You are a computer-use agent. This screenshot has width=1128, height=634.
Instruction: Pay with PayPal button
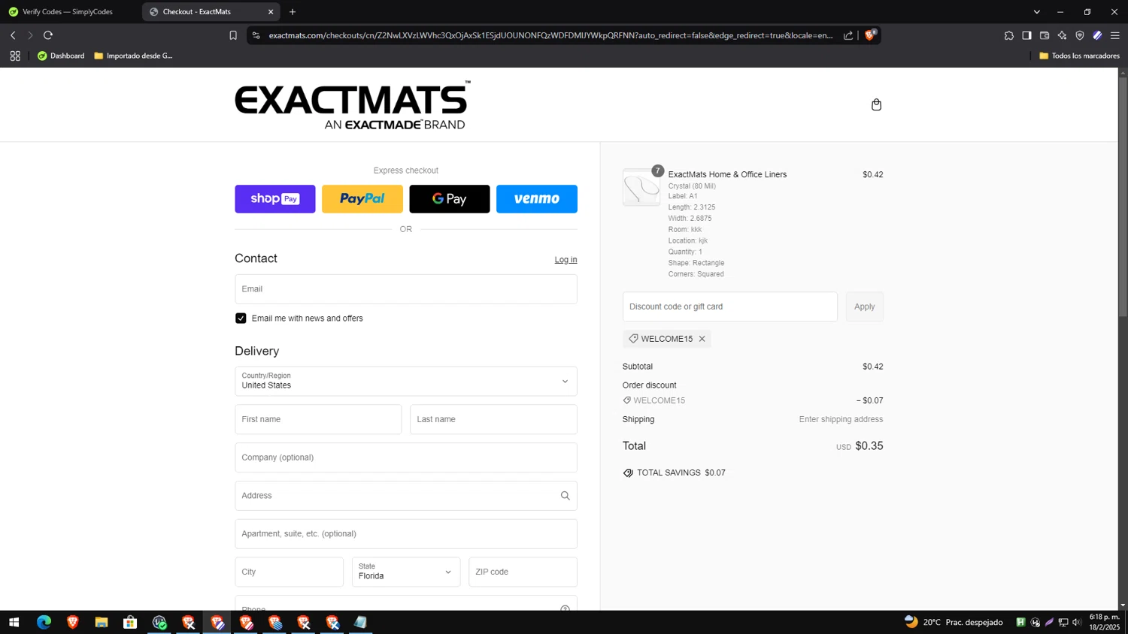[x=362, y=199]
